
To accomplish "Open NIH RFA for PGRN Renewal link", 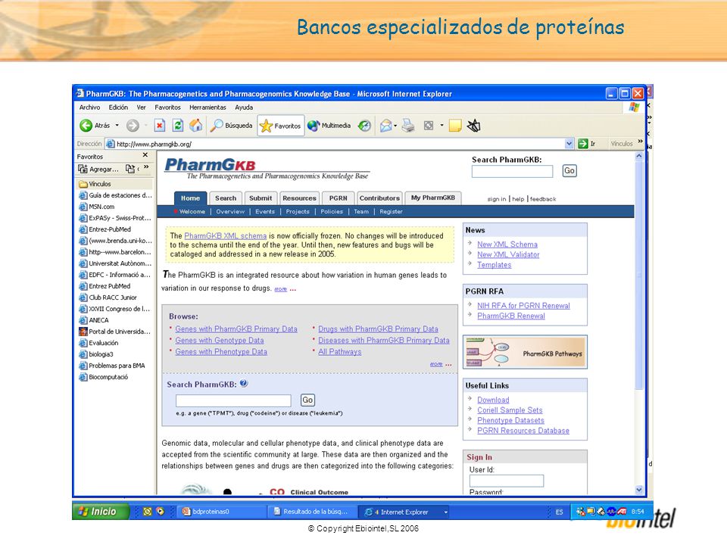I will [x=523, y=306].
